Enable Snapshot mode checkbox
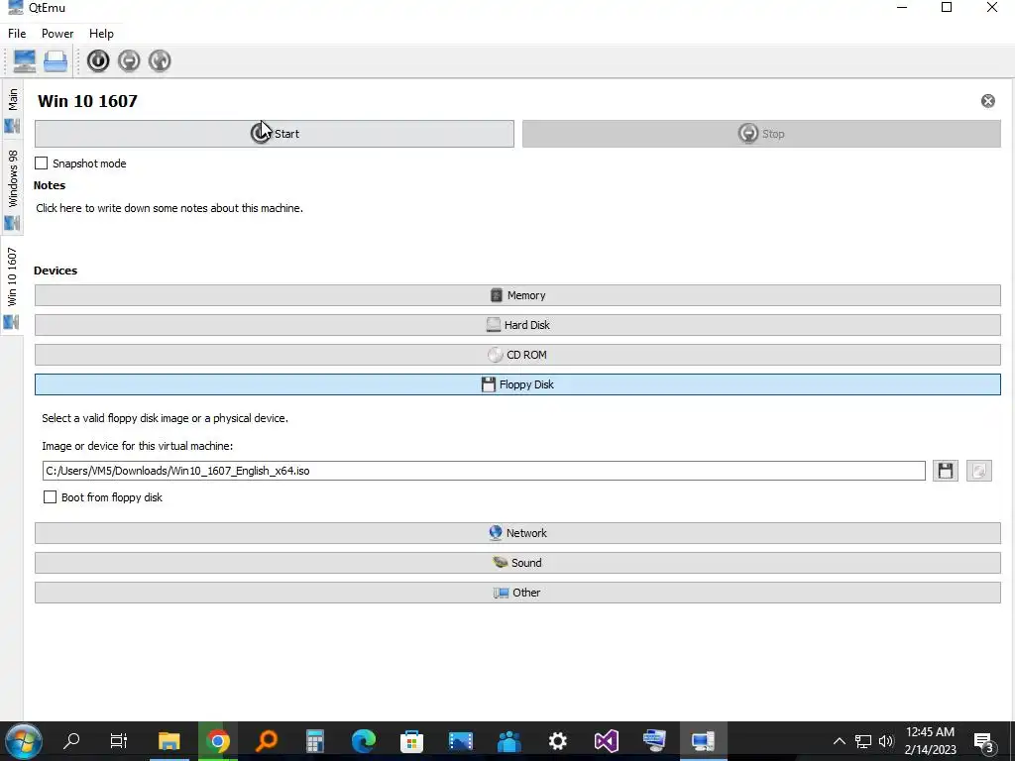 coord(42,163)
